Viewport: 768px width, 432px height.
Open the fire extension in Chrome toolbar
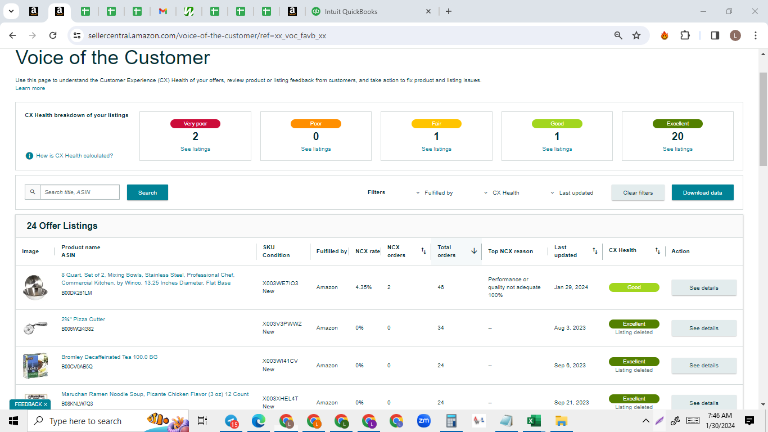click(665, 35)
